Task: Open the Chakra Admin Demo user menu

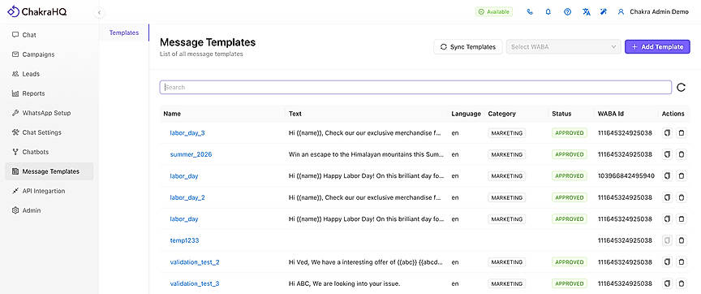Action: pyautogui.click(x=652, y=12)
